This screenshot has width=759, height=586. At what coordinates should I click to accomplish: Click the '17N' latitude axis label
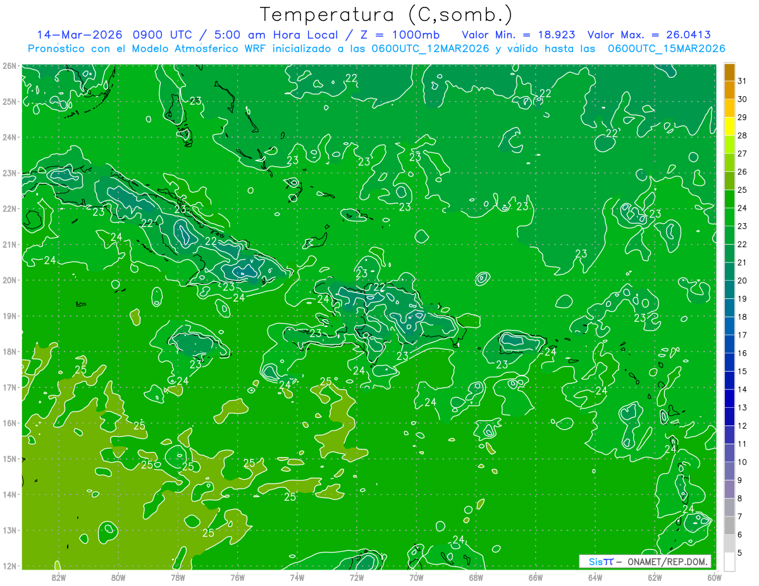(9, 387)
